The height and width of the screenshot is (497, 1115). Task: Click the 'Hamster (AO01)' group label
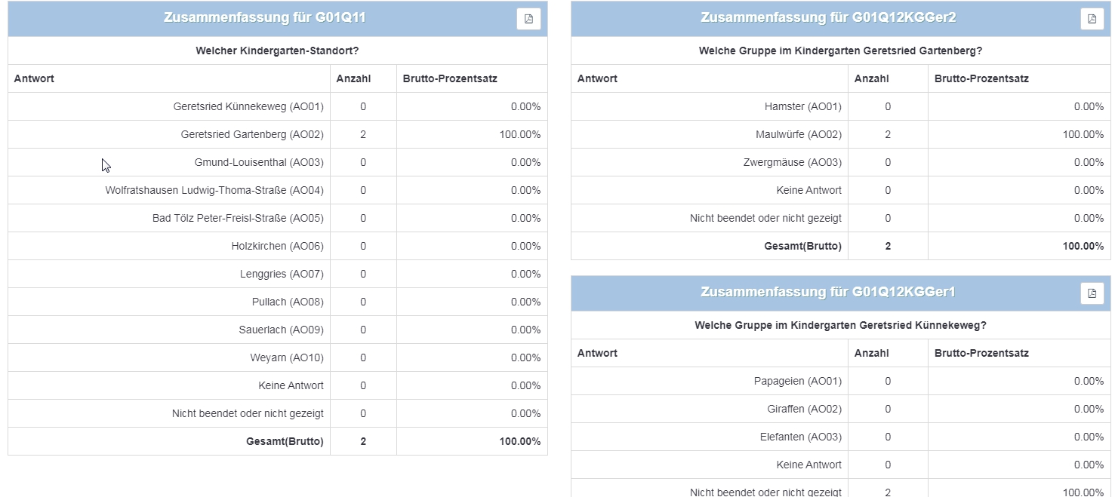coord(802,107)
